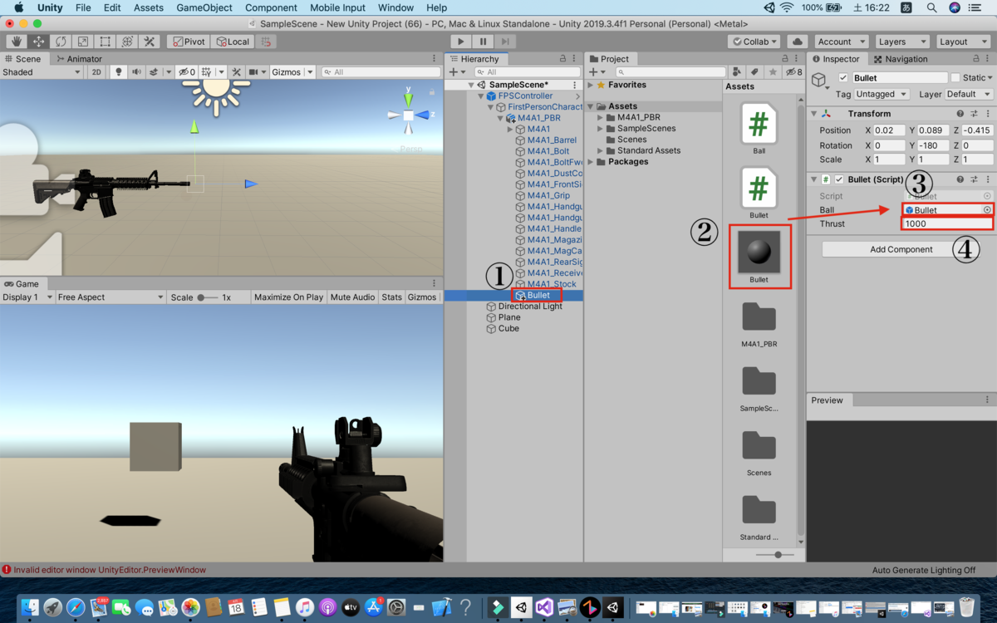
Task: Toggle 2D scene view mode
Action: [96, 72]
